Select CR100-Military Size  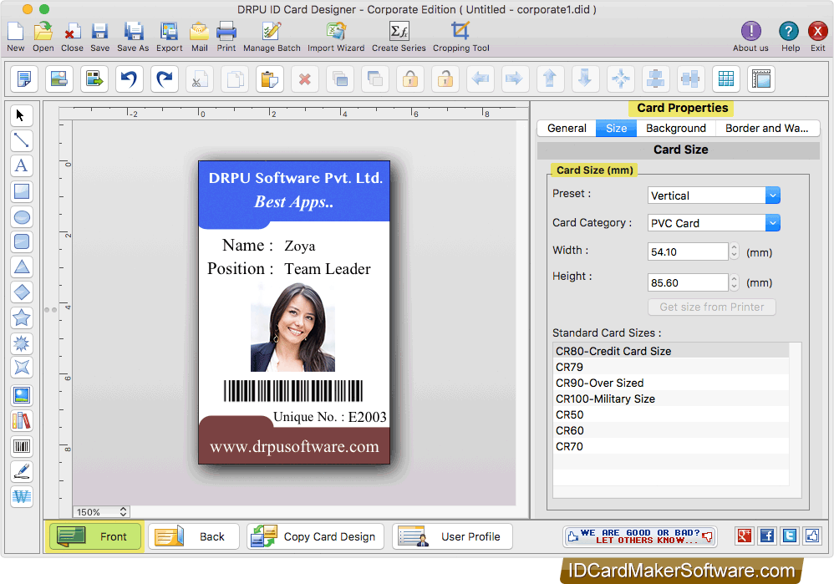[671, 399]
